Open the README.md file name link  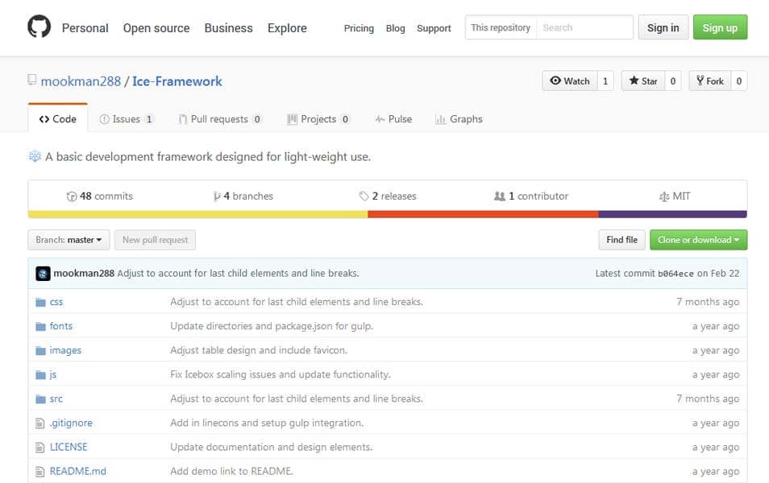pyautogui.click(x=78, y=471)
